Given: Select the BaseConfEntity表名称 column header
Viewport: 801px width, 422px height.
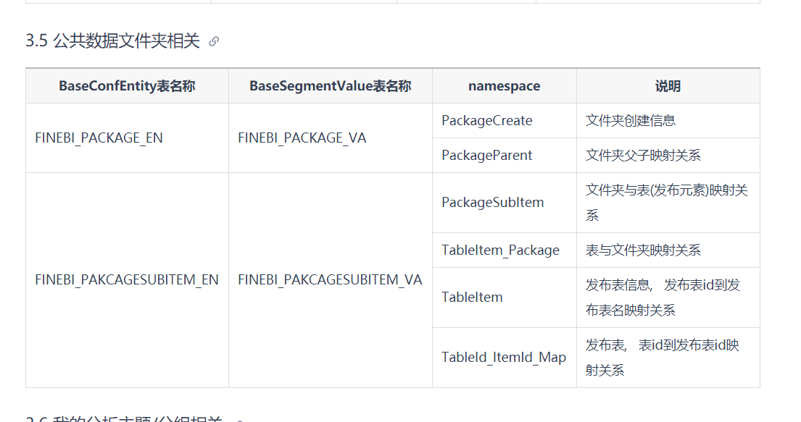Looking at the screenshot, I should 127,86.
